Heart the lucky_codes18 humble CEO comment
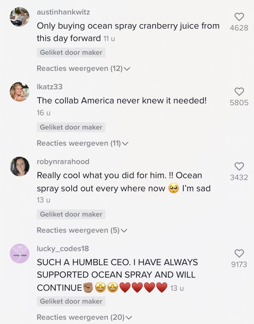This screenshot has height=324, width=254. pyautogui.click(x=239, y=253)
